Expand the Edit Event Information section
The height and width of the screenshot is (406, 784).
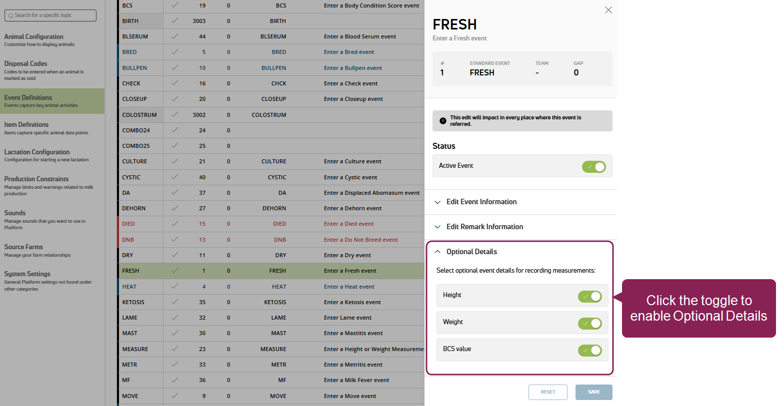tap(481, 202)
